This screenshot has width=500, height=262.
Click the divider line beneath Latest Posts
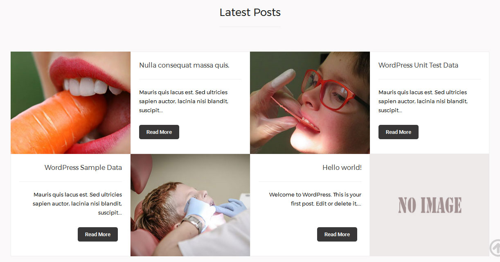250,27
